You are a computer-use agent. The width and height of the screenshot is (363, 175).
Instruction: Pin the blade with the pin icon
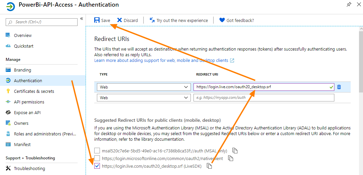(349, 4)
